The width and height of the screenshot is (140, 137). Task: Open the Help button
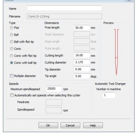tap(93, 125)
